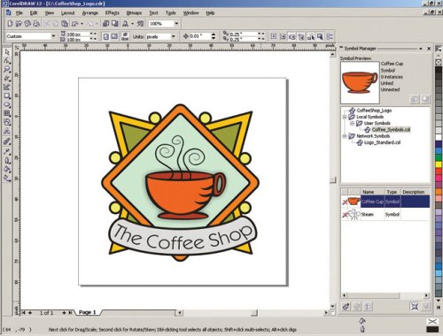The image size is (443, 336).
Task: Select the Interactive Blend tool
Action: pyautogui.click(x=7, y=141)
